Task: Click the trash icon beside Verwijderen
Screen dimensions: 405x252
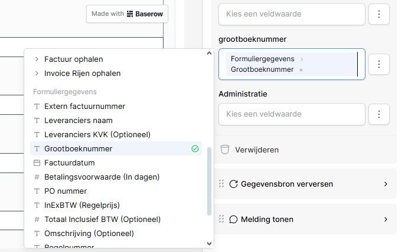Action: (224, 150)
